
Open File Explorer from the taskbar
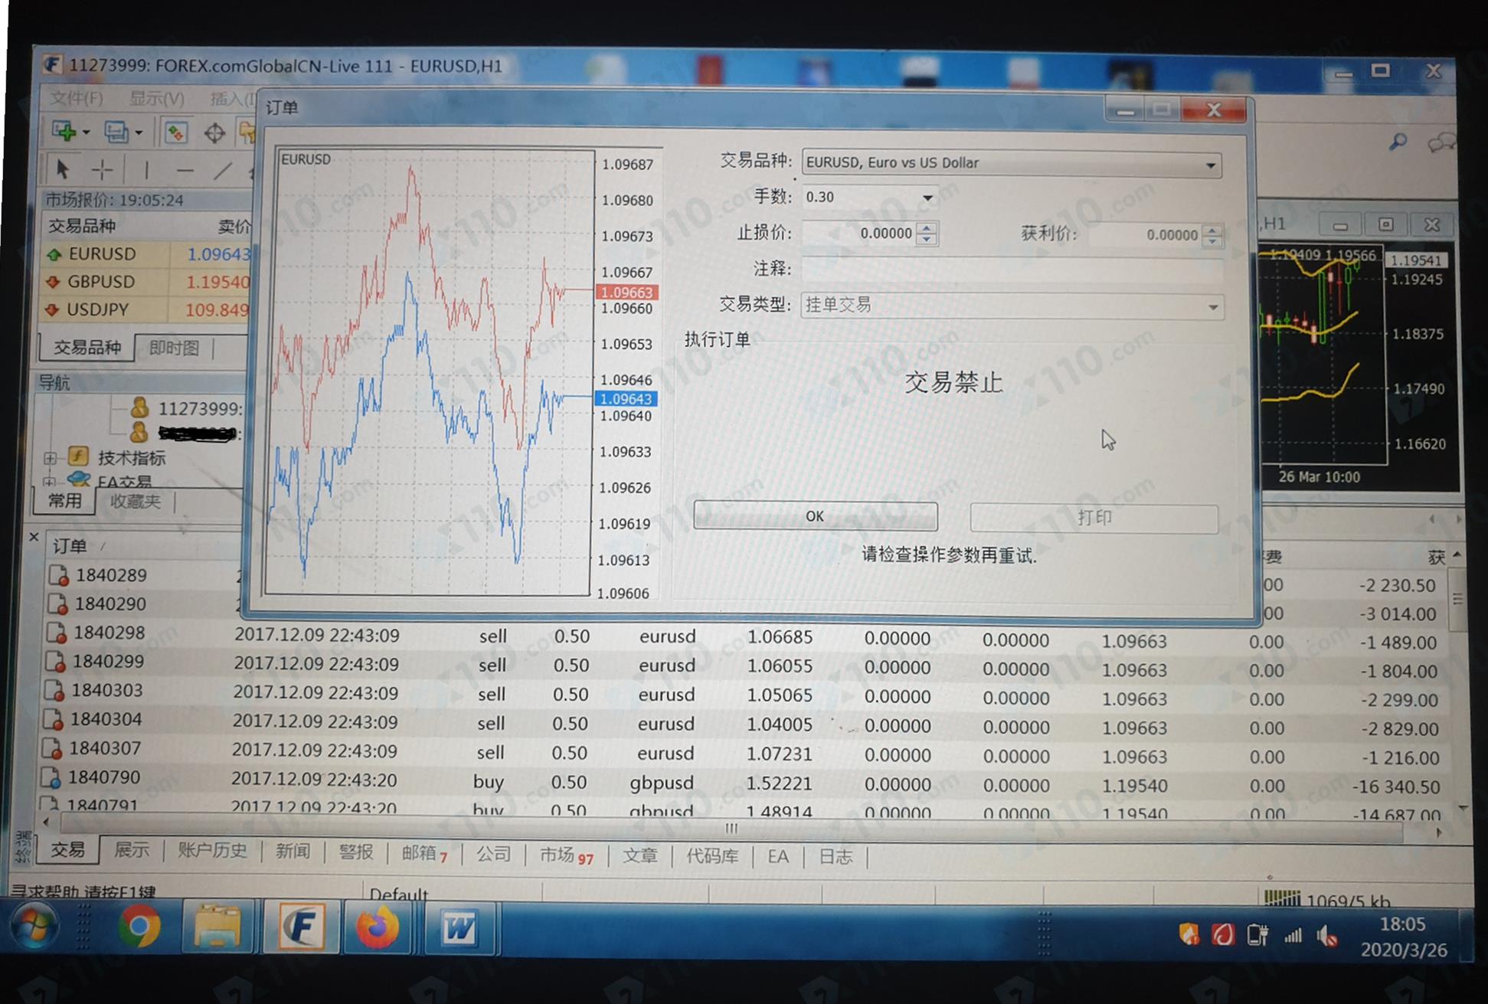pos(217,927)
